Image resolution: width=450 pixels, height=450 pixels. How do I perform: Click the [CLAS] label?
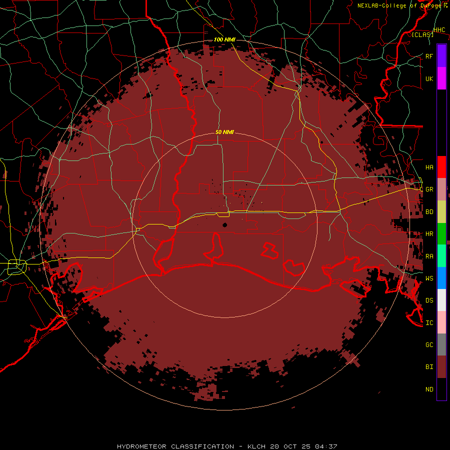pos(422,35)
